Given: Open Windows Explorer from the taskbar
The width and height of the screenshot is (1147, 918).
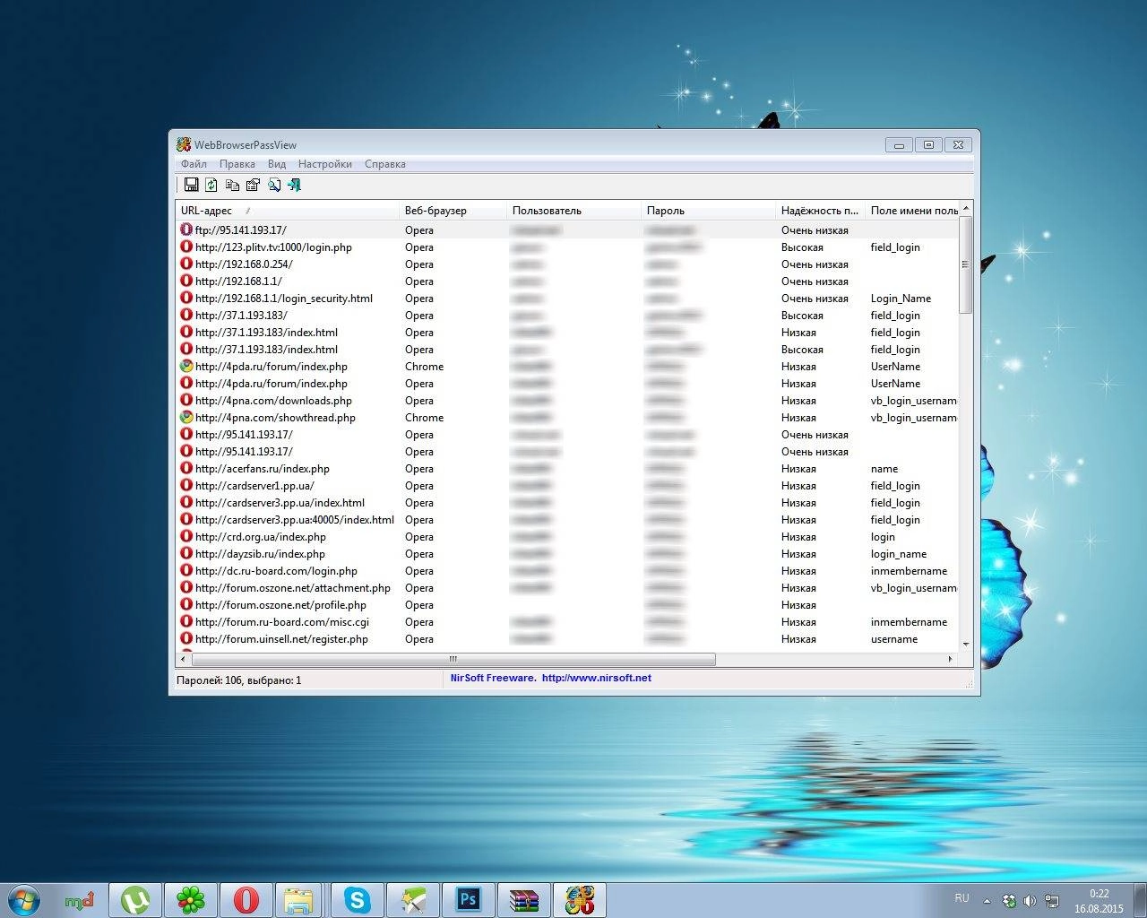Looking at the screenshot, I should click(x=299, y=899).
